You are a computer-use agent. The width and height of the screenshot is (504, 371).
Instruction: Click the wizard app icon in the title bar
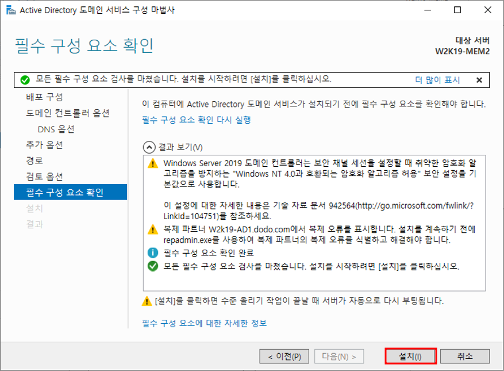pos(10,10)
